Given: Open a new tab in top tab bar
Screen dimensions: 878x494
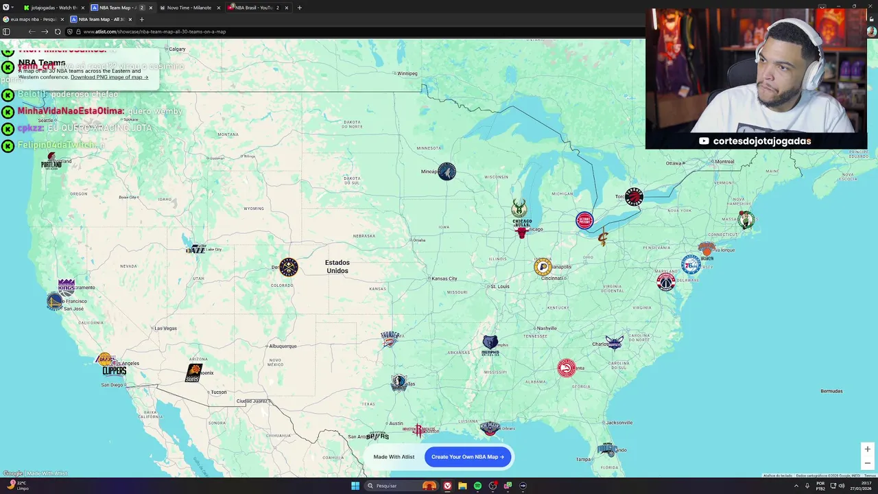Looking at the screenshot, I should pos(299,8).
